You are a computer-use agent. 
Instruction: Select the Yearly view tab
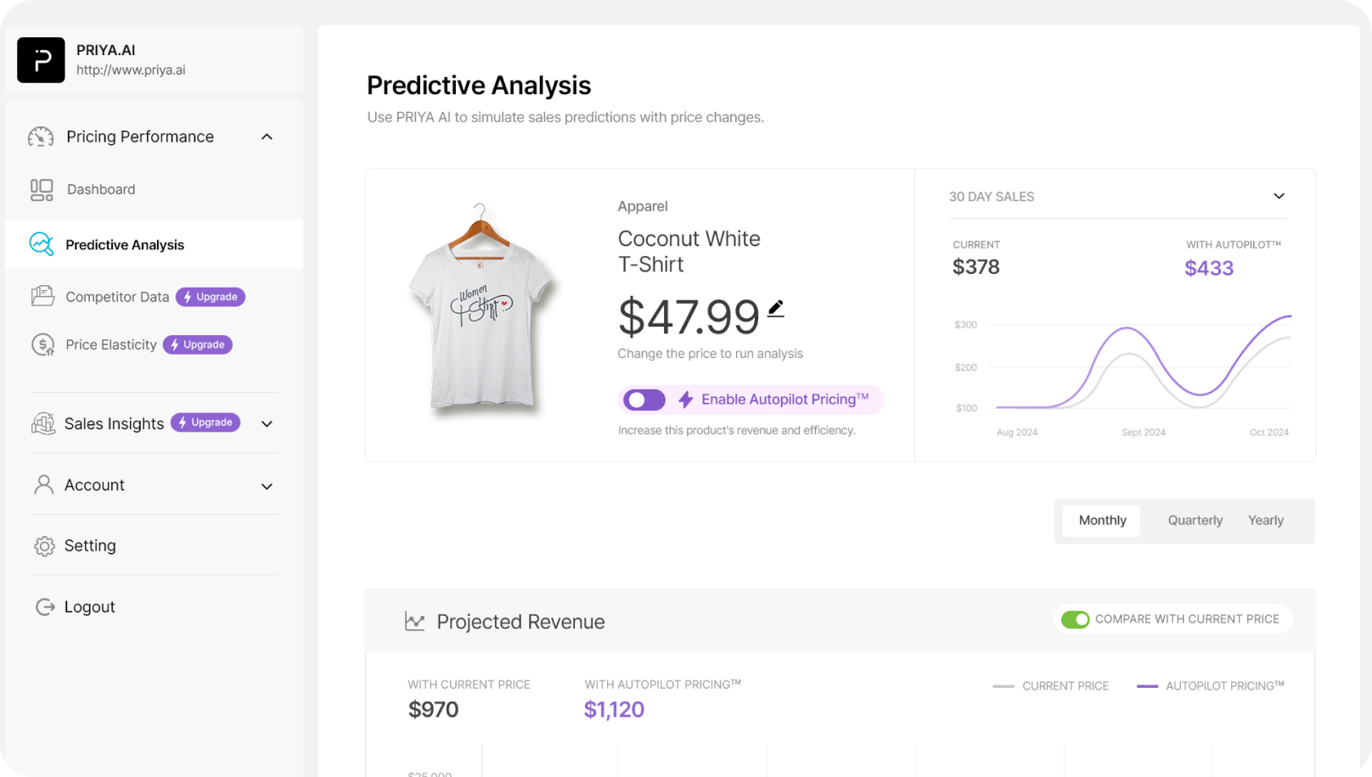1266,520
